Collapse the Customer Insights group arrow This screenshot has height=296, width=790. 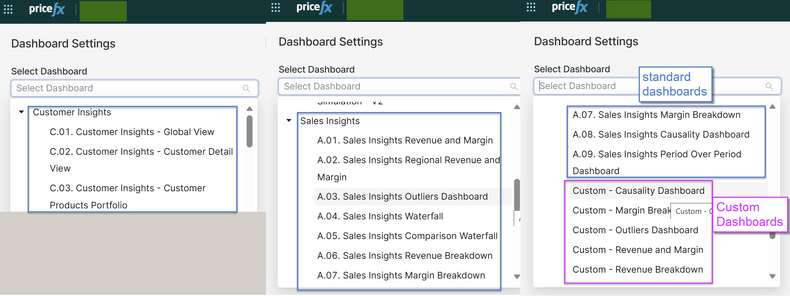[22, 112]
